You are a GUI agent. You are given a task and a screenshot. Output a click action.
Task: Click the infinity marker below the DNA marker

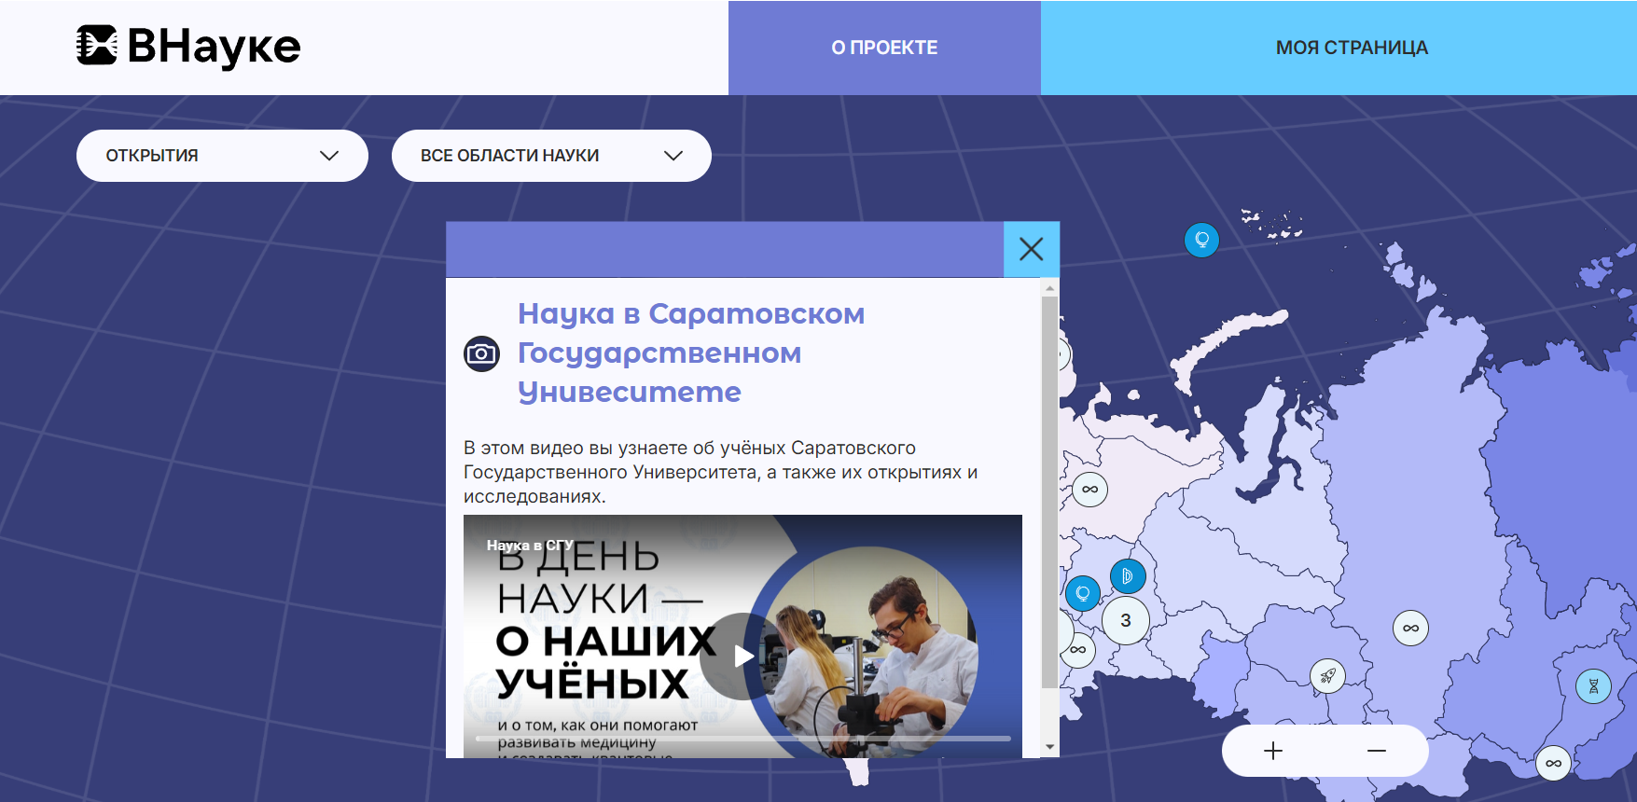1553,764
